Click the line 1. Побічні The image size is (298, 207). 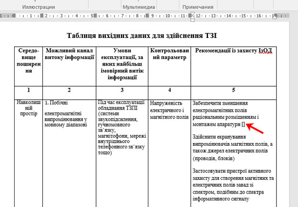[x=56, y=102]
